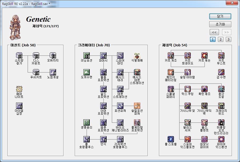240x162 pixels.
Task: Select the 소지량 증가 skill icon
Action: (19, 55)
